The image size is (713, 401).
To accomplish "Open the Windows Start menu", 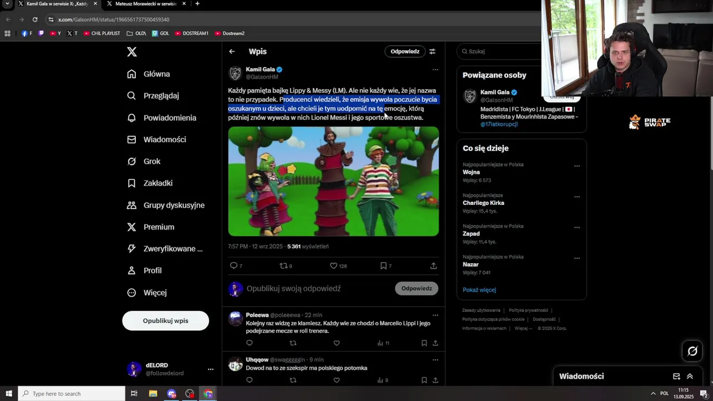I will (x=9, y=394).
